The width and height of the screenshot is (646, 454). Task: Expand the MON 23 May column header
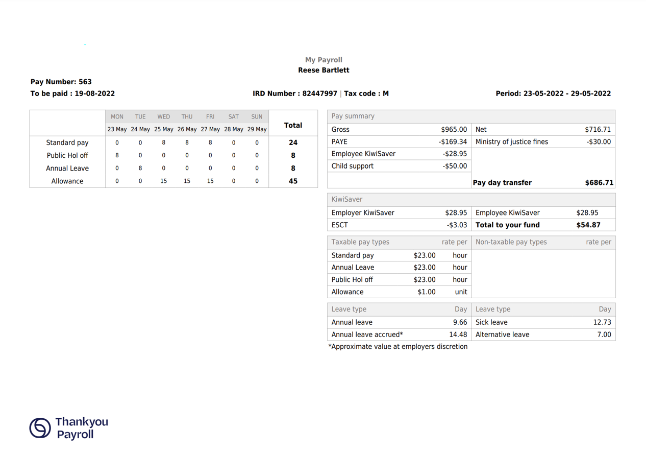117,123
